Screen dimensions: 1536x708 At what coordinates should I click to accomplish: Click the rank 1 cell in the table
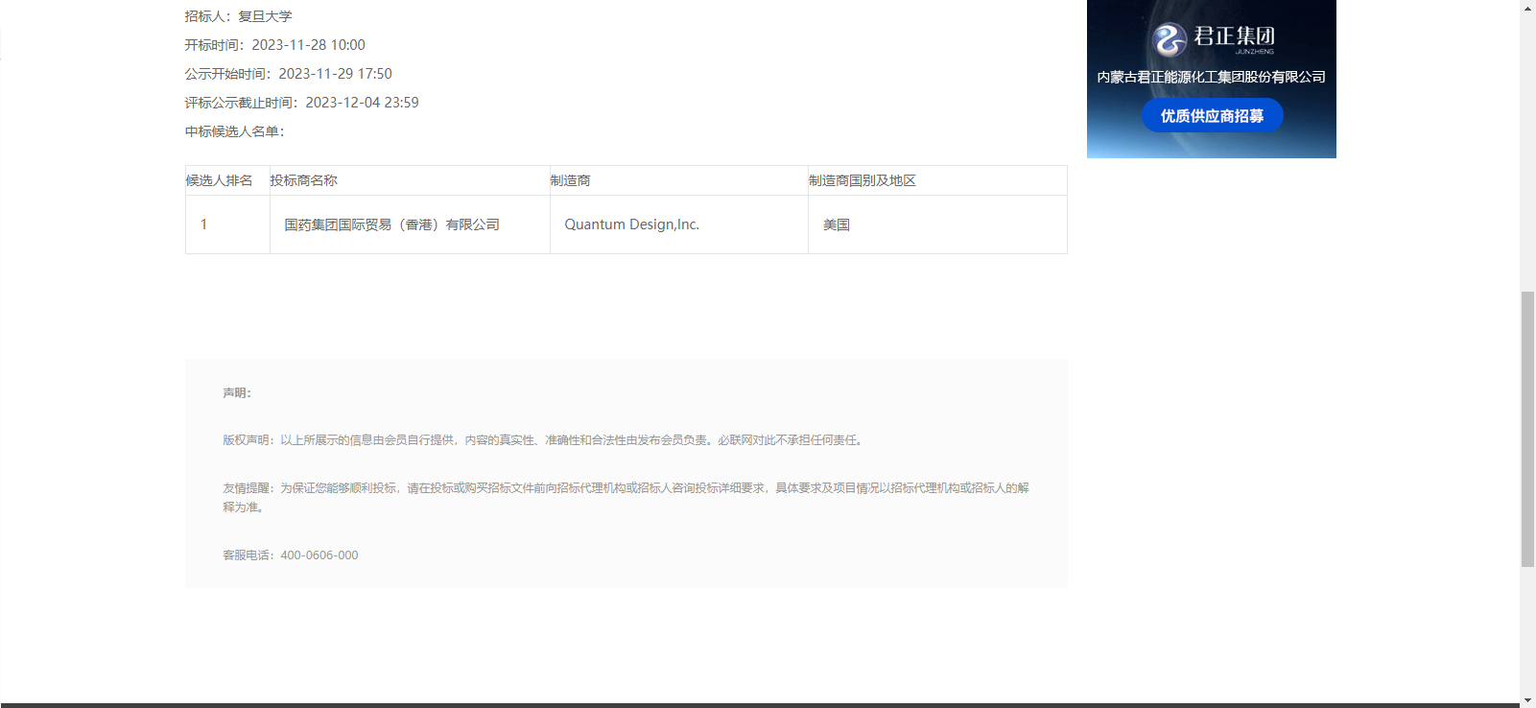pos(203,224)
